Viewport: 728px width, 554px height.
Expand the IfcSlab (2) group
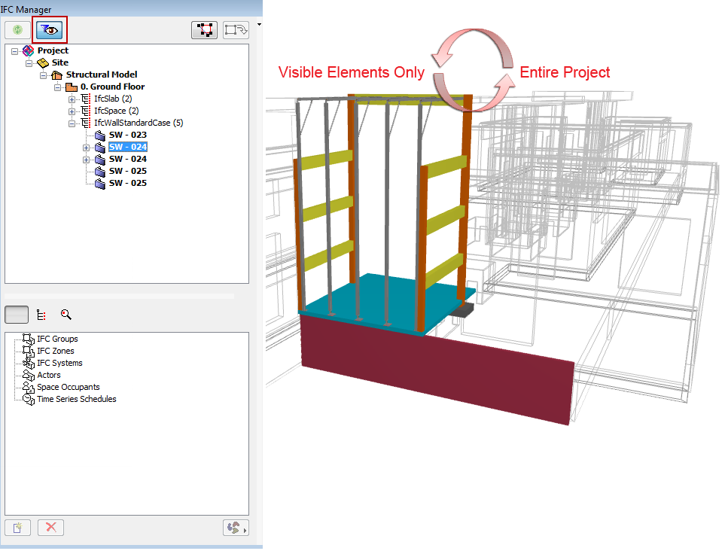72,99
